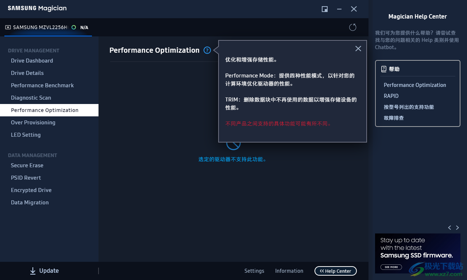Switch to compact window mode icon
Viewport: 467px width, 280px height.
click(325, 9)
